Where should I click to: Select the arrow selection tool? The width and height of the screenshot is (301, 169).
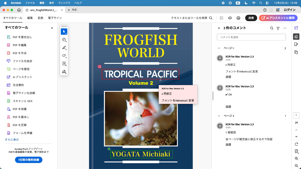(x=64, y=31)
